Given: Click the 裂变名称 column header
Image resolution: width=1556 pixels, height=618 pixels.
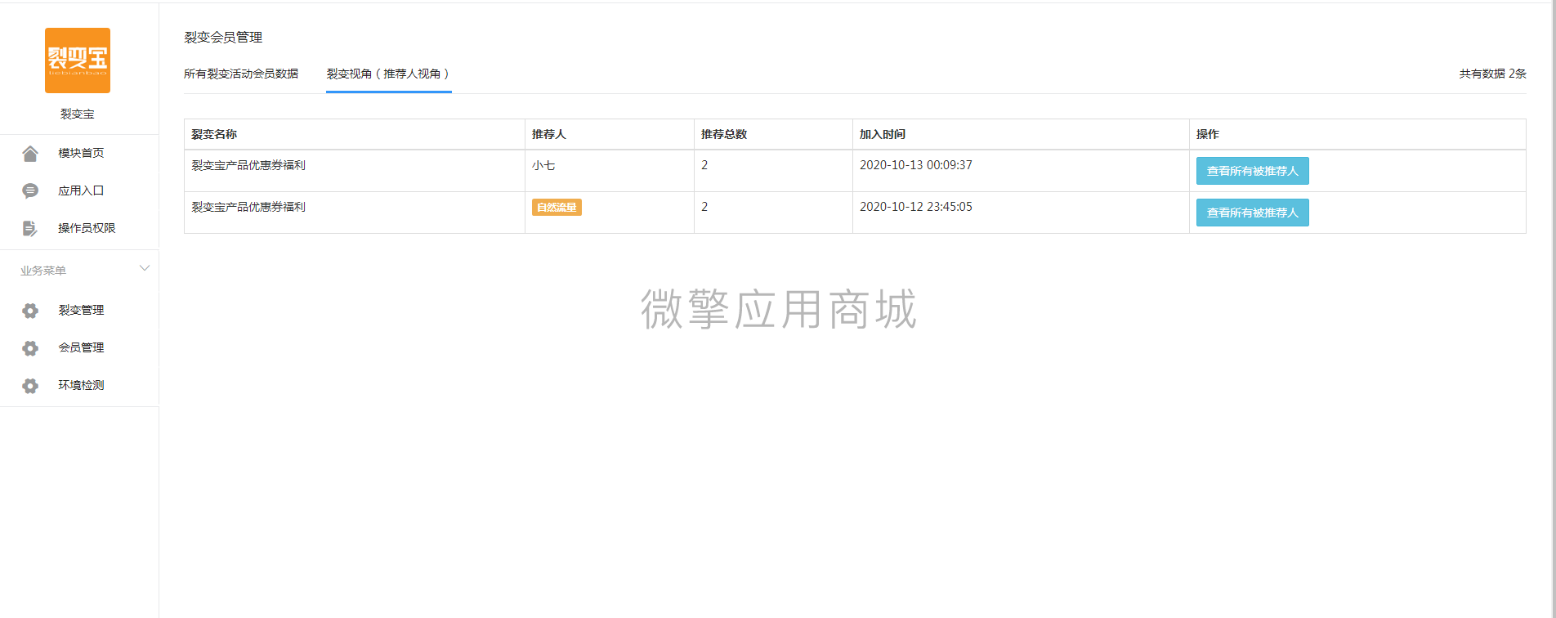Looking at the screenshot, I should pos(214,134).
